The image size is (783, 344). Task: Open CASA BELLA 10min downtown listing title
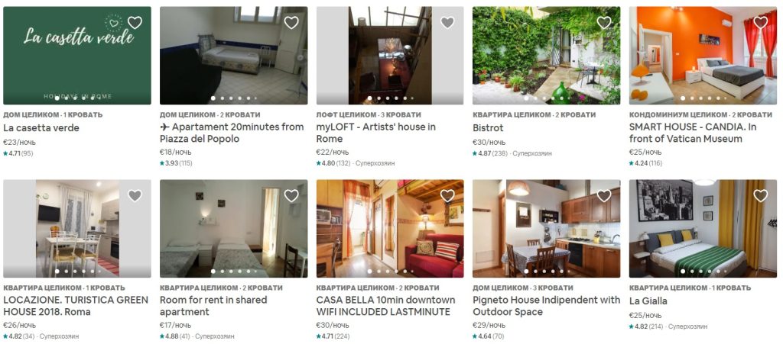coord(386,306)
